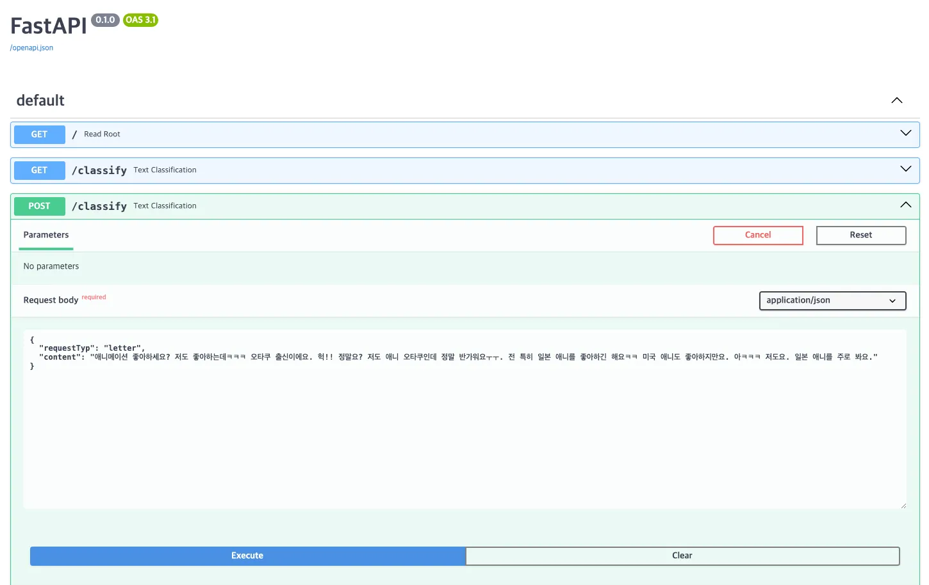
Task: Click the FastAPI title
Action: (49, 26)
